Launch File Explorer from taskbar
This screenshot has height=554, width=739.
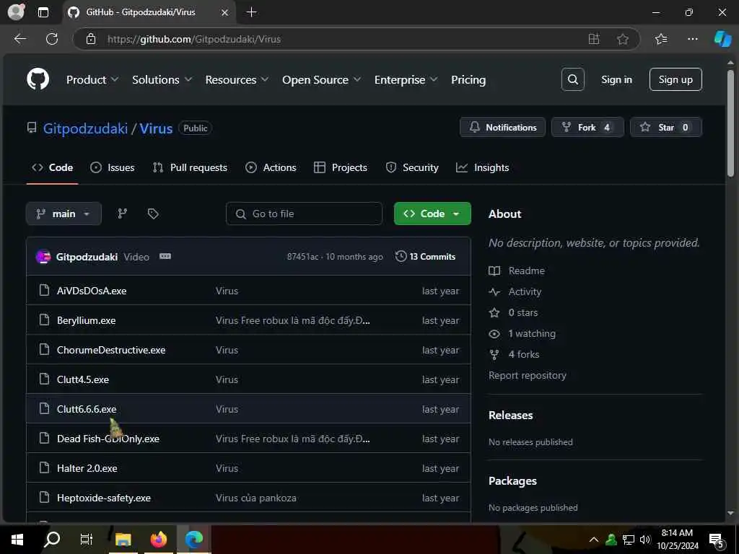tap(123, 540)
